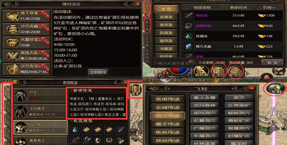Click the help question mark icon
This screenshot has width=287, height=145.
(x=15, y=83)
